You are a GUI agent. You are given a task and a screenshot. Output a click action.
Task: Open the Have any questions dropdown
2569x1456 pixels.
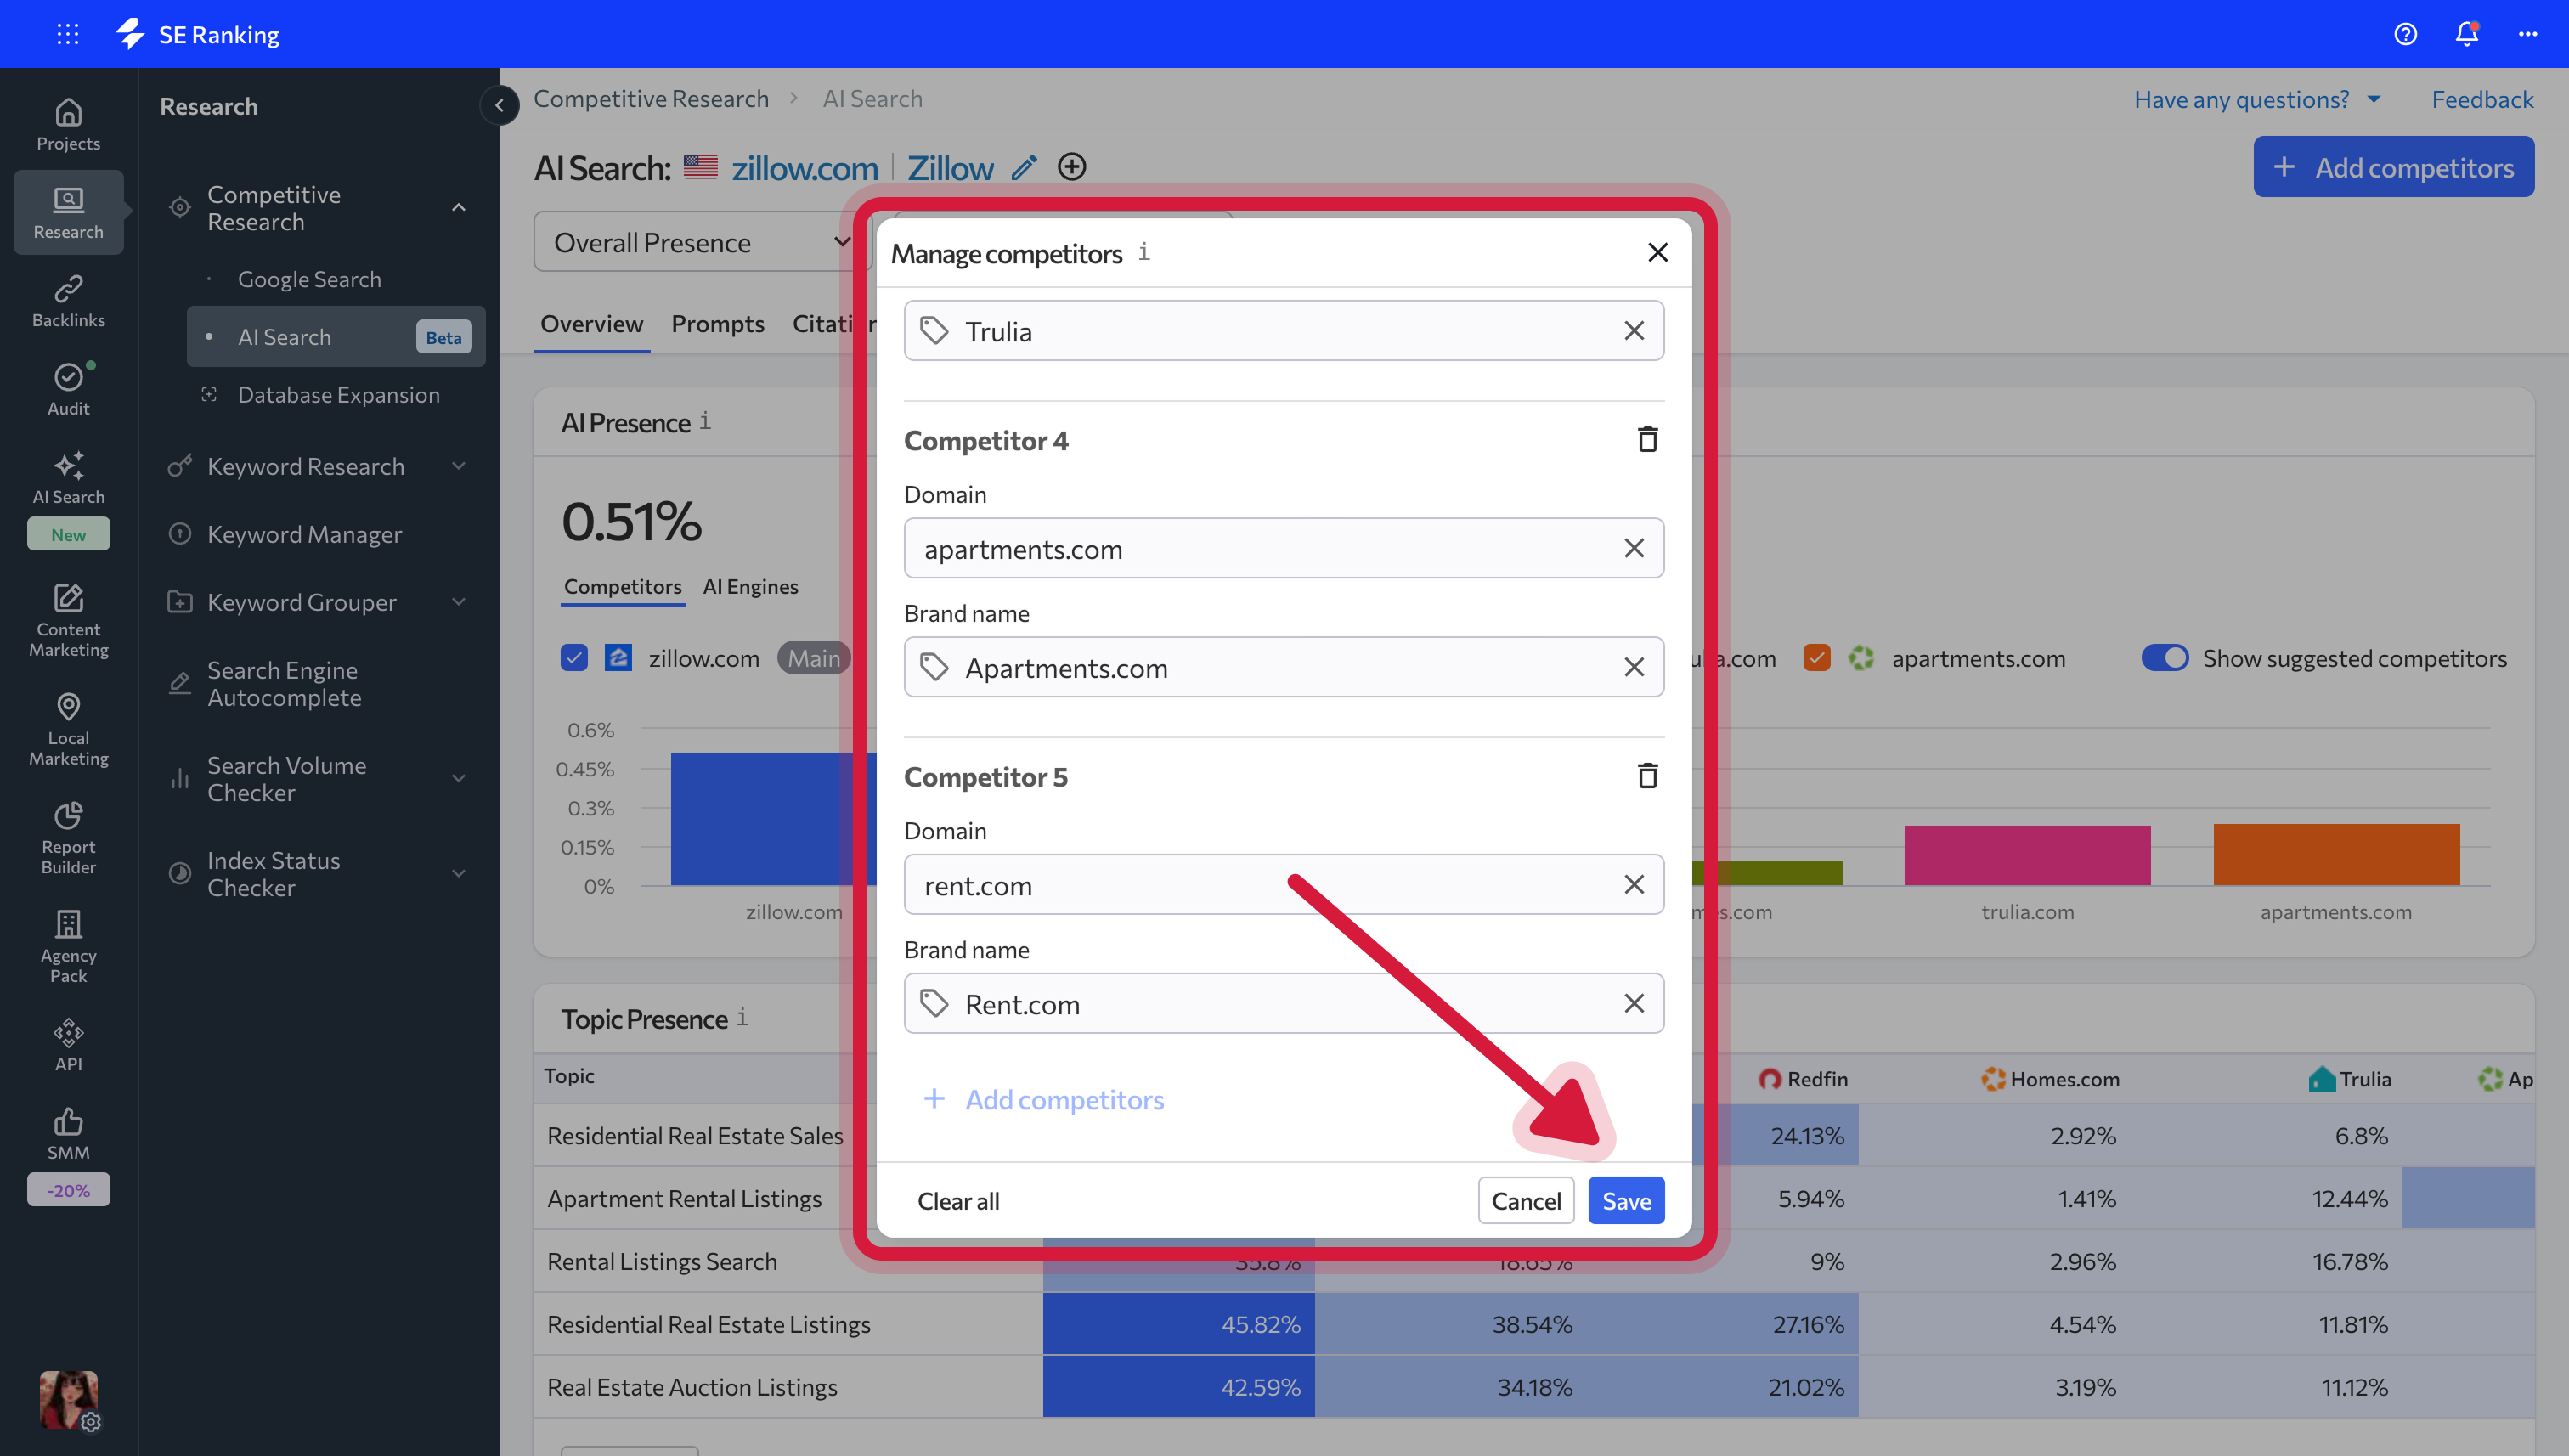pyautogui.click(x=2257, y=99)
